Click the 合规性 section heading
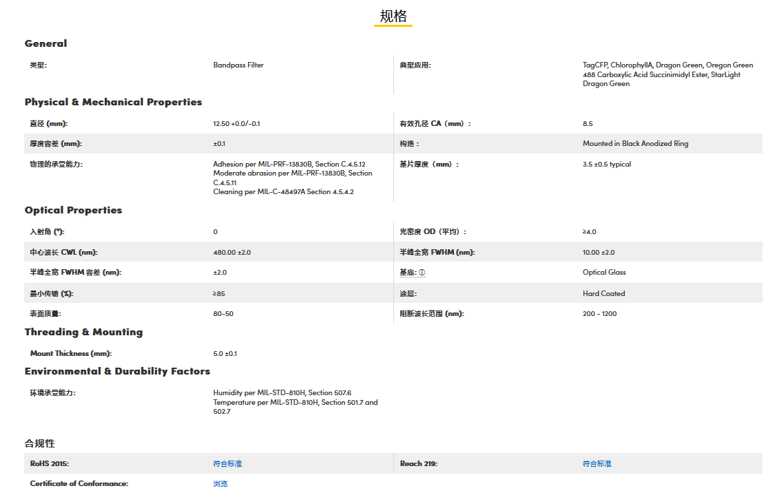Image resolution: width=766 pixels, height=495 pixels. tap(40, 443)
